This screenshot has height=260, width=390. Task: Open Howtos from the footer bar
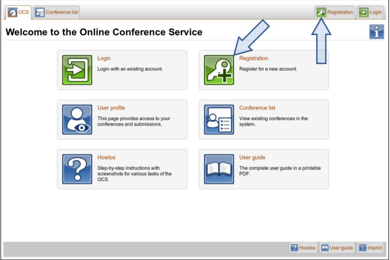point(303,248)
